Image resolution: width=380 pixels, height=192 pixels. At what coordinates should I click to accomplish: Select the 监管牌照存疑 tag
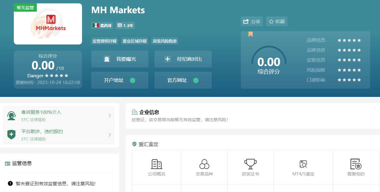coord(104,41)
